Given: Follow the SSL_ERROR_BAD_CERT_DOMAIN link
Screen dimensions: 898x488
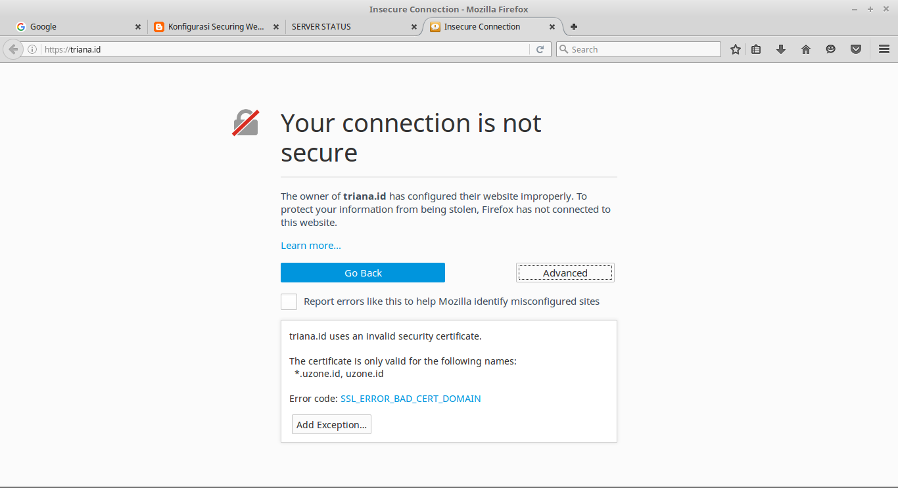Looking at the screenshot, I should [410, 398].
